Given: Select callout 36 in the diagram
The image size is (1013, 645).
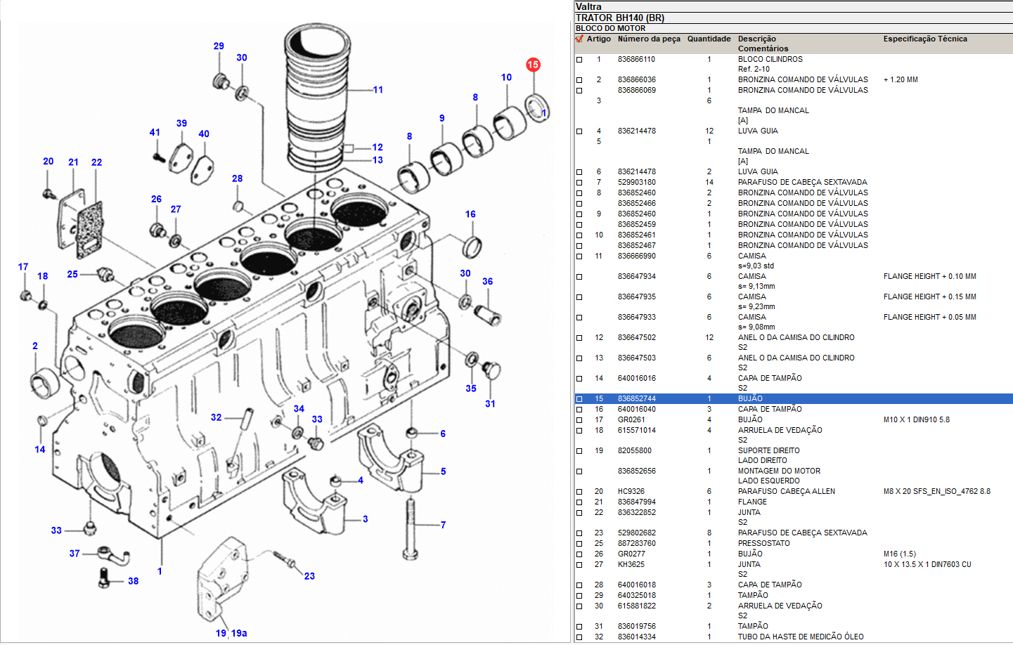Looking at the screenshot, I should point(487,281).
